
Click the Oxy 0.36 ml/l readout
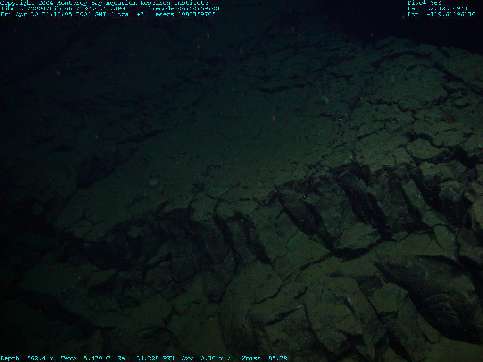coord(208,358)
